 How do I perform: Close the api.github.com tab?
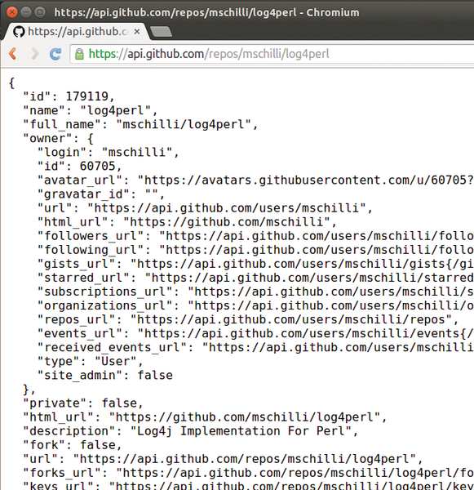tap(137, 32)
